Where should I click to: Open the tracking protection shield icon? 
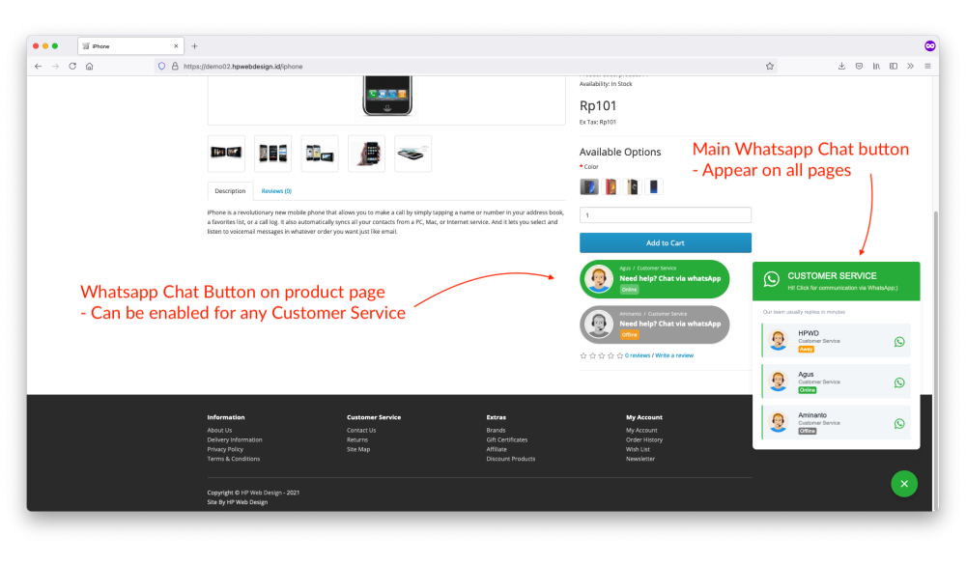tap(161, 67)
